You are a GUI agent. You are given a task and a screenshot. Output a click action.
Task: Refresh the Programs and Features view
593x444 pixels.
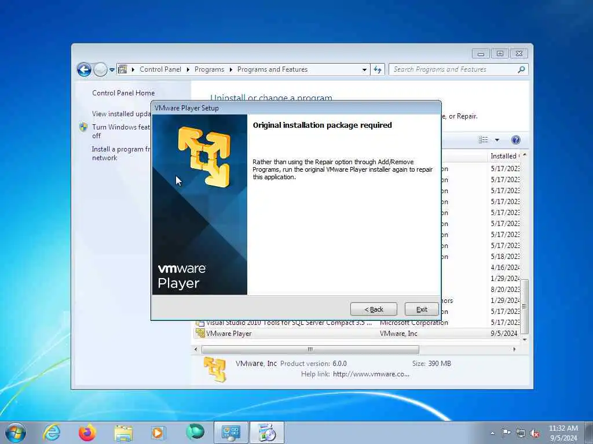(x=378, y=69)
